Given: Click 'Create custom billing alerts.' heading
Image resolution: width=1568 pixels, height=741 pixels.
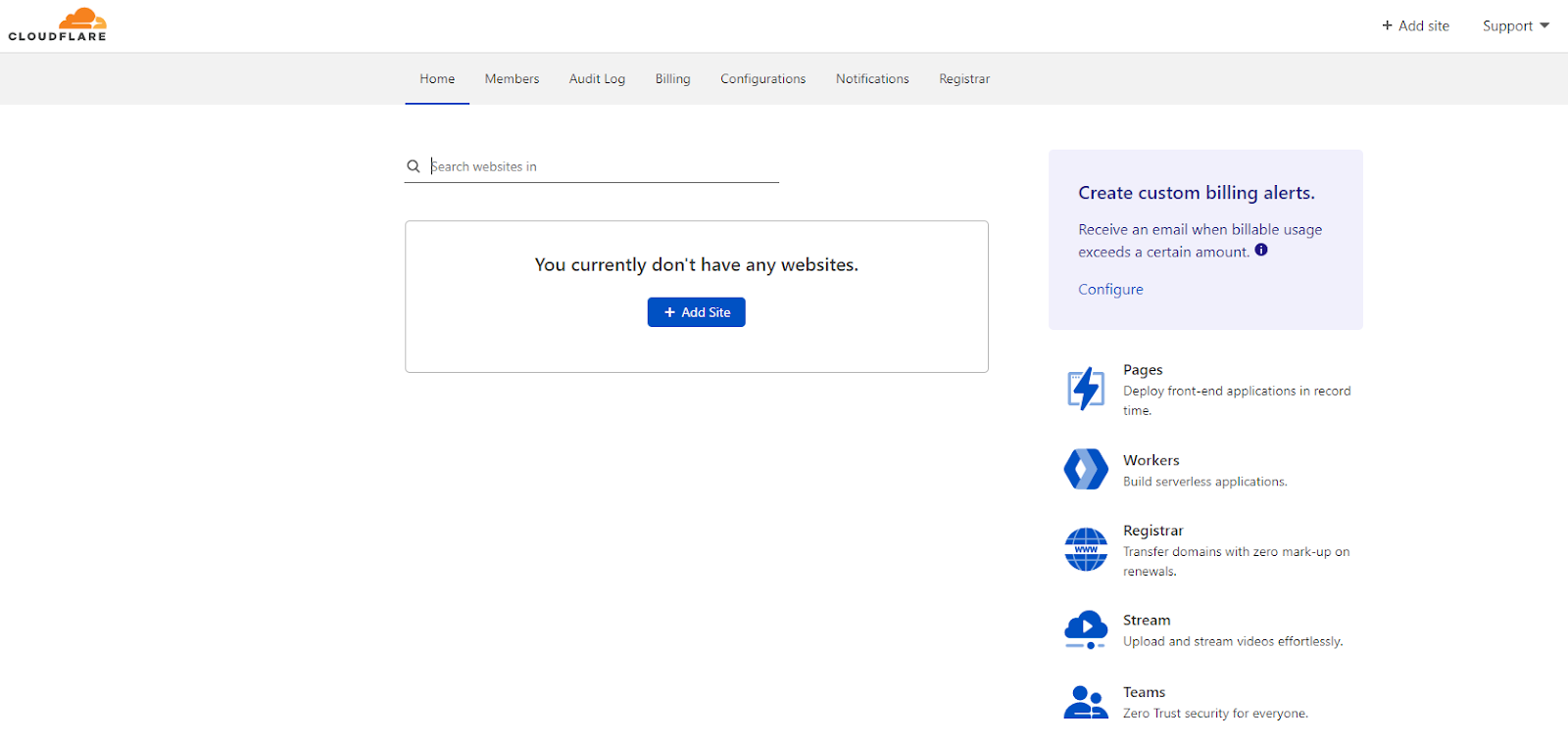Looking at the screenshot, I should pyautogui.click(x=1197, y=193).
